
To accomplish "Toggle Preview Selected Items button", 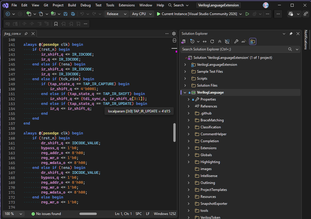I will 252,41.
